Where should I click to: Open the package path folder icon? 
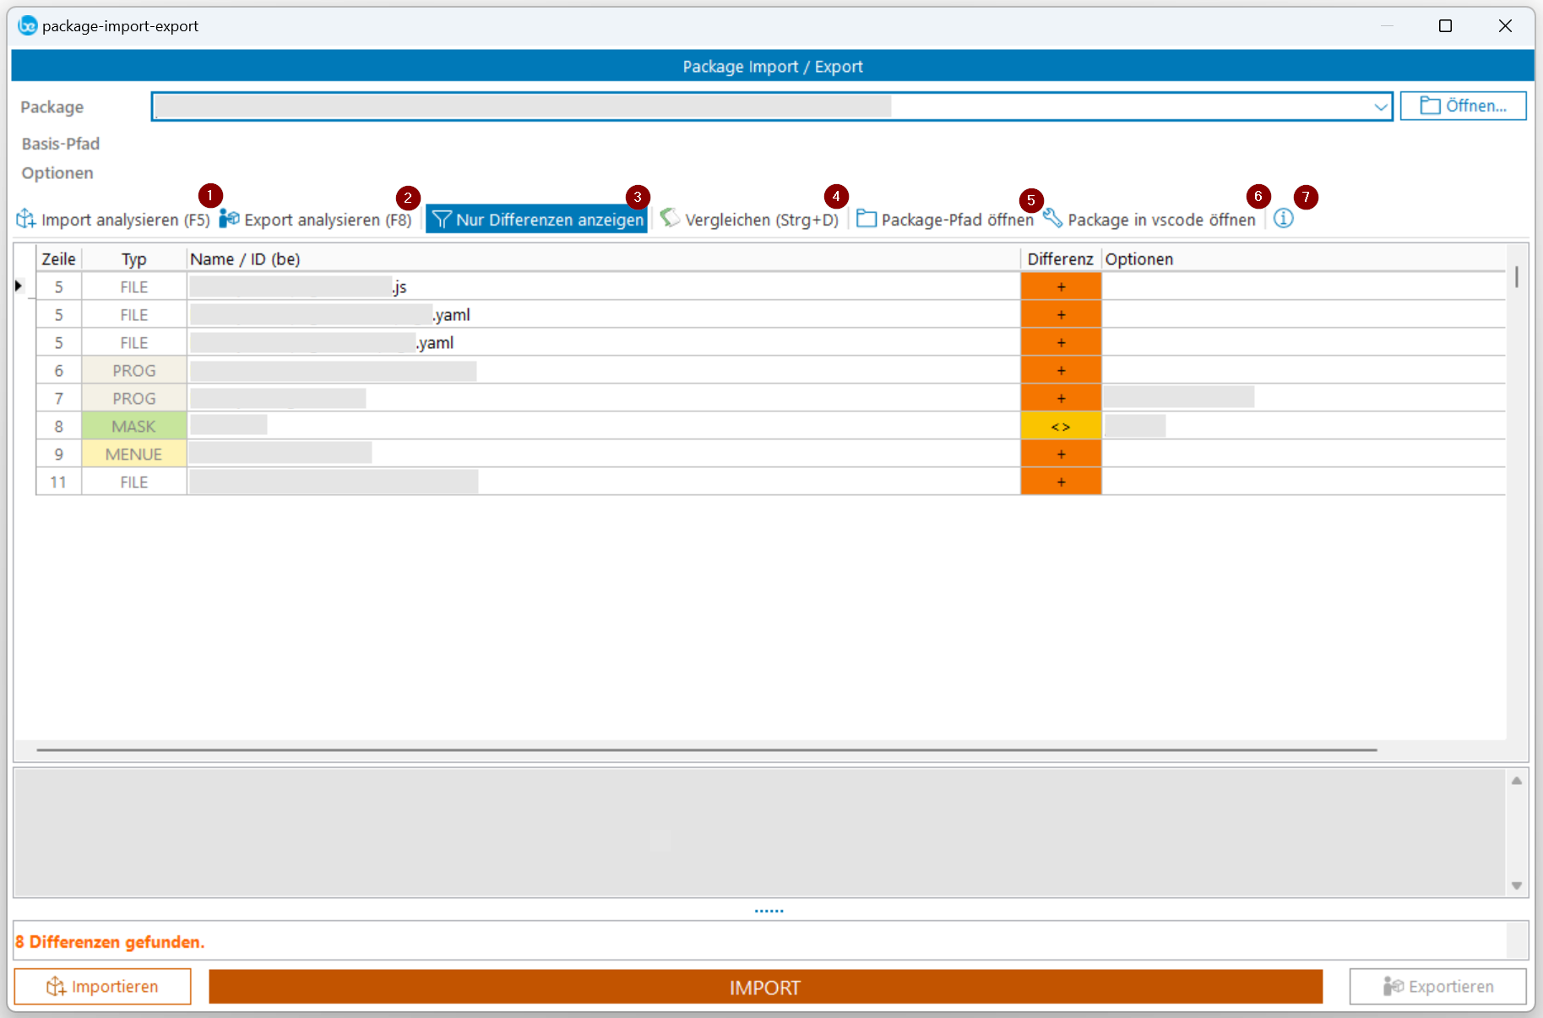867,219
